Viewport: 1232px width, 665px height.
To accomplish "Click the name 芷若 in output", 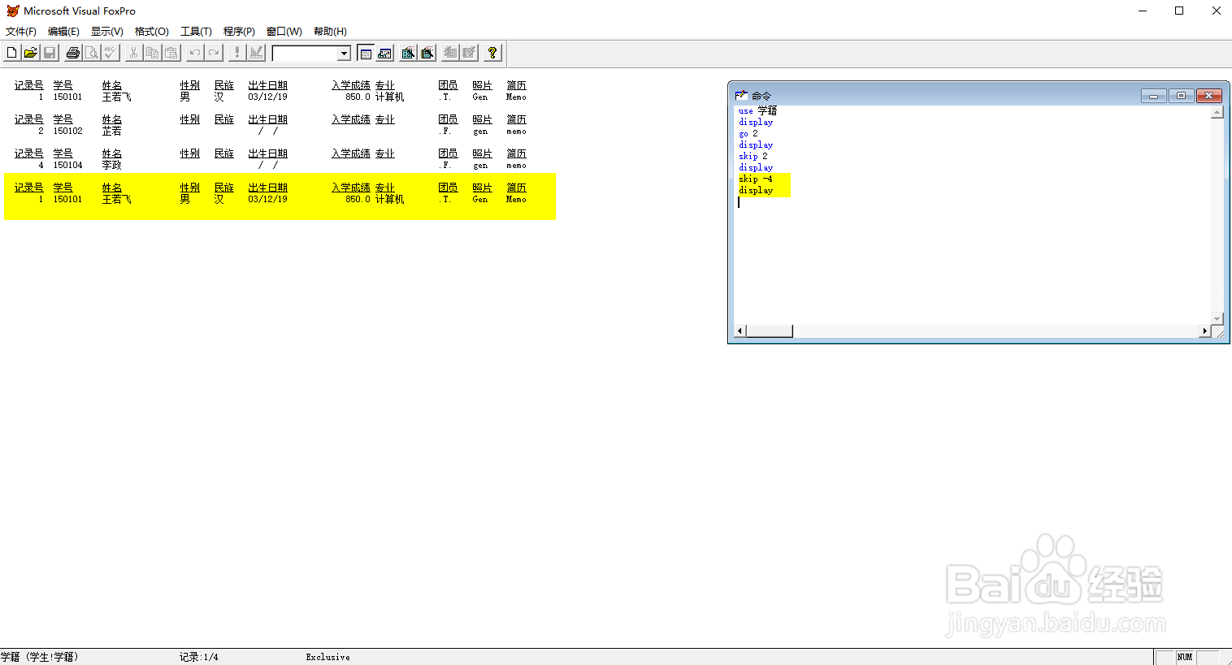I will tap(112, 131).
